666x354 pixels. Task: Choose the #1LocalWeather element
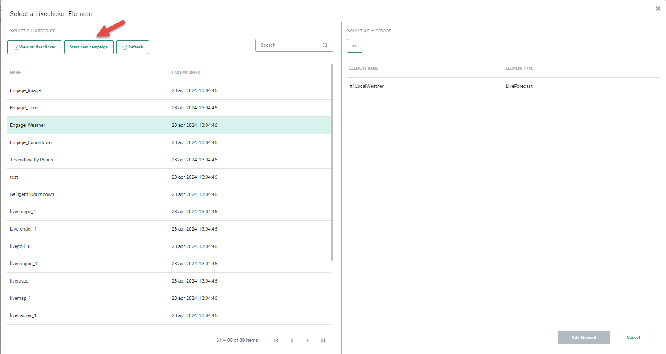pyautogui.click(x=367, y=87)
